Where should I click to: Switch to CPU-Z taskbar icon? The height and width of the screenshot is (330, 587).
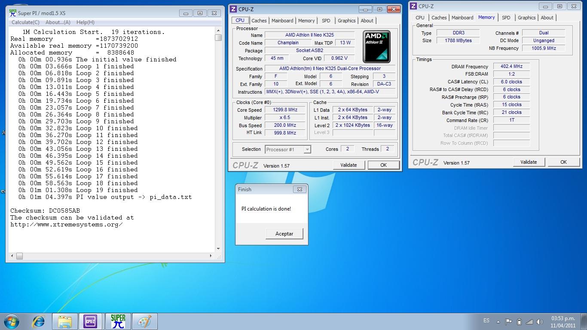click(x=90, y=321)
